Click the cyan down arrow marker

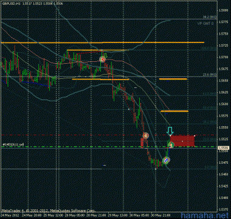click(x=170, y=131)
